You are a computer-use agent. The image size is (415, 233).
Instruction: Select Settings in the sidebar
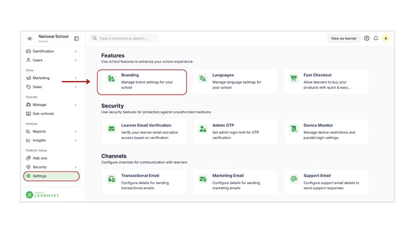pos(52,176)
